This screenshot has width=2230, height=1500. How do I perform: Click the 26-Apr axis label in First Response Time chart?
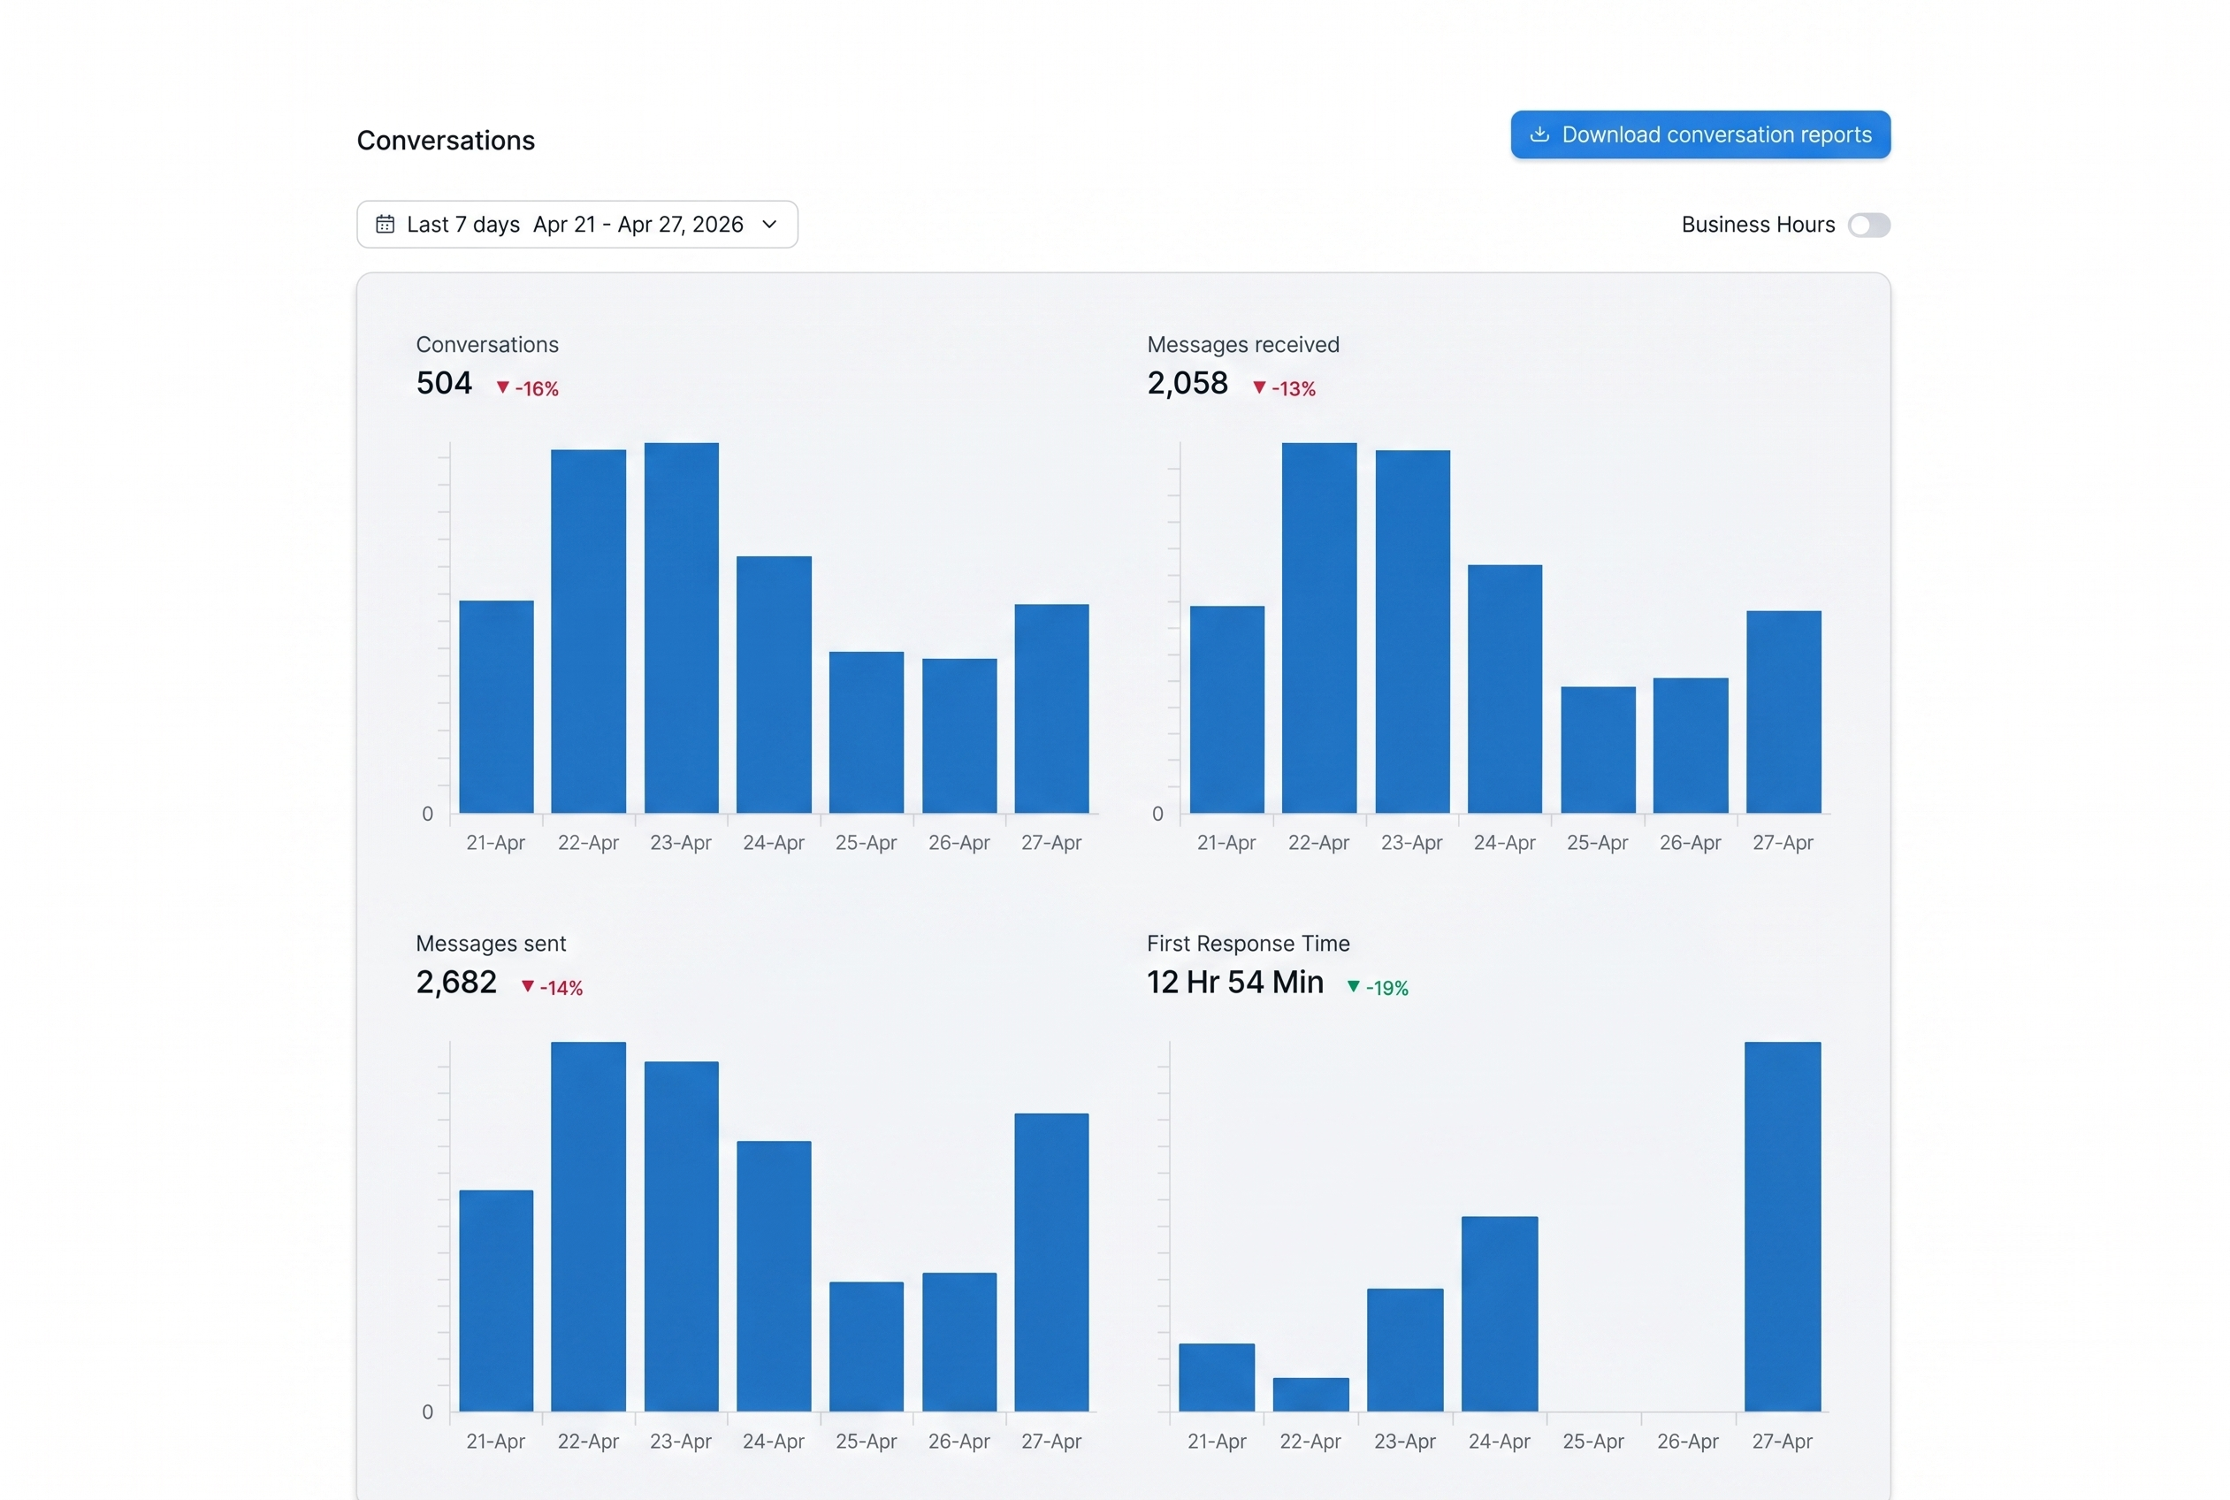[1687, 1442]
